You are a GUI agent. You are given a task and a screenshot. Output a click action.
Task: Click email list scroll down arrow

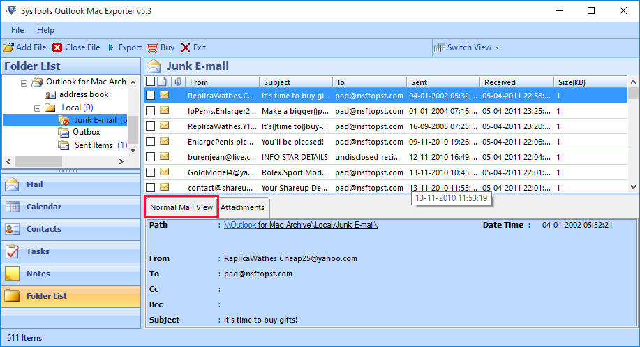(x=633, y=187)
